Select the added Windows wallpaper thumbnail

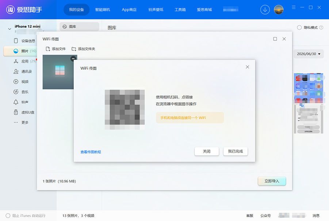[x=58, y=72]
